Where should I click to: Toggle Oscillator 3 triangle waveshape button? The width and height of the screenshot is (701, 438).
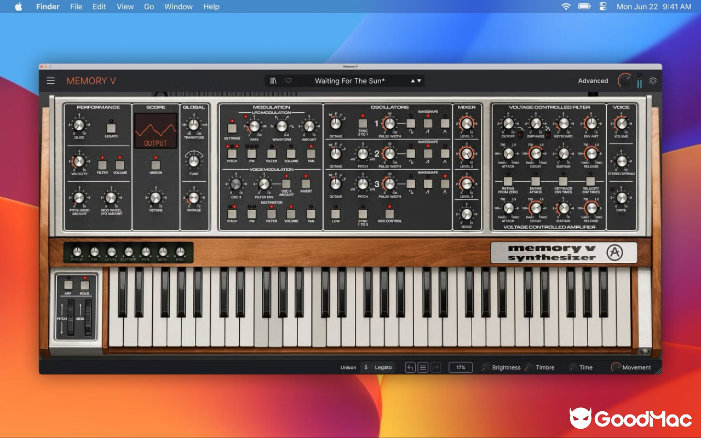(445, 184)
